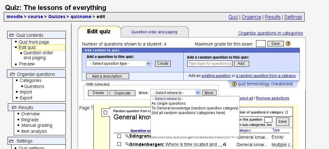Click the edit pencil icon after Grindenbergen question
Image resolution: width=329 pixels, height=149 pixels.
[x=224, y=144]
